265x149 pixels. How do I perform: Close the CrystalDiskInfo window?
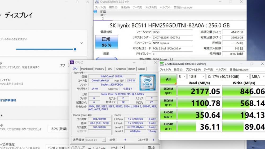point(241,2)
